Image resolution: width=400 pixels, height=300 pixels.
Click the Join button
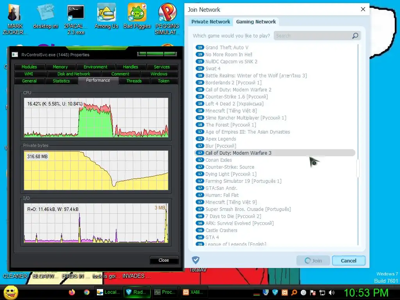tap(313, 261)
